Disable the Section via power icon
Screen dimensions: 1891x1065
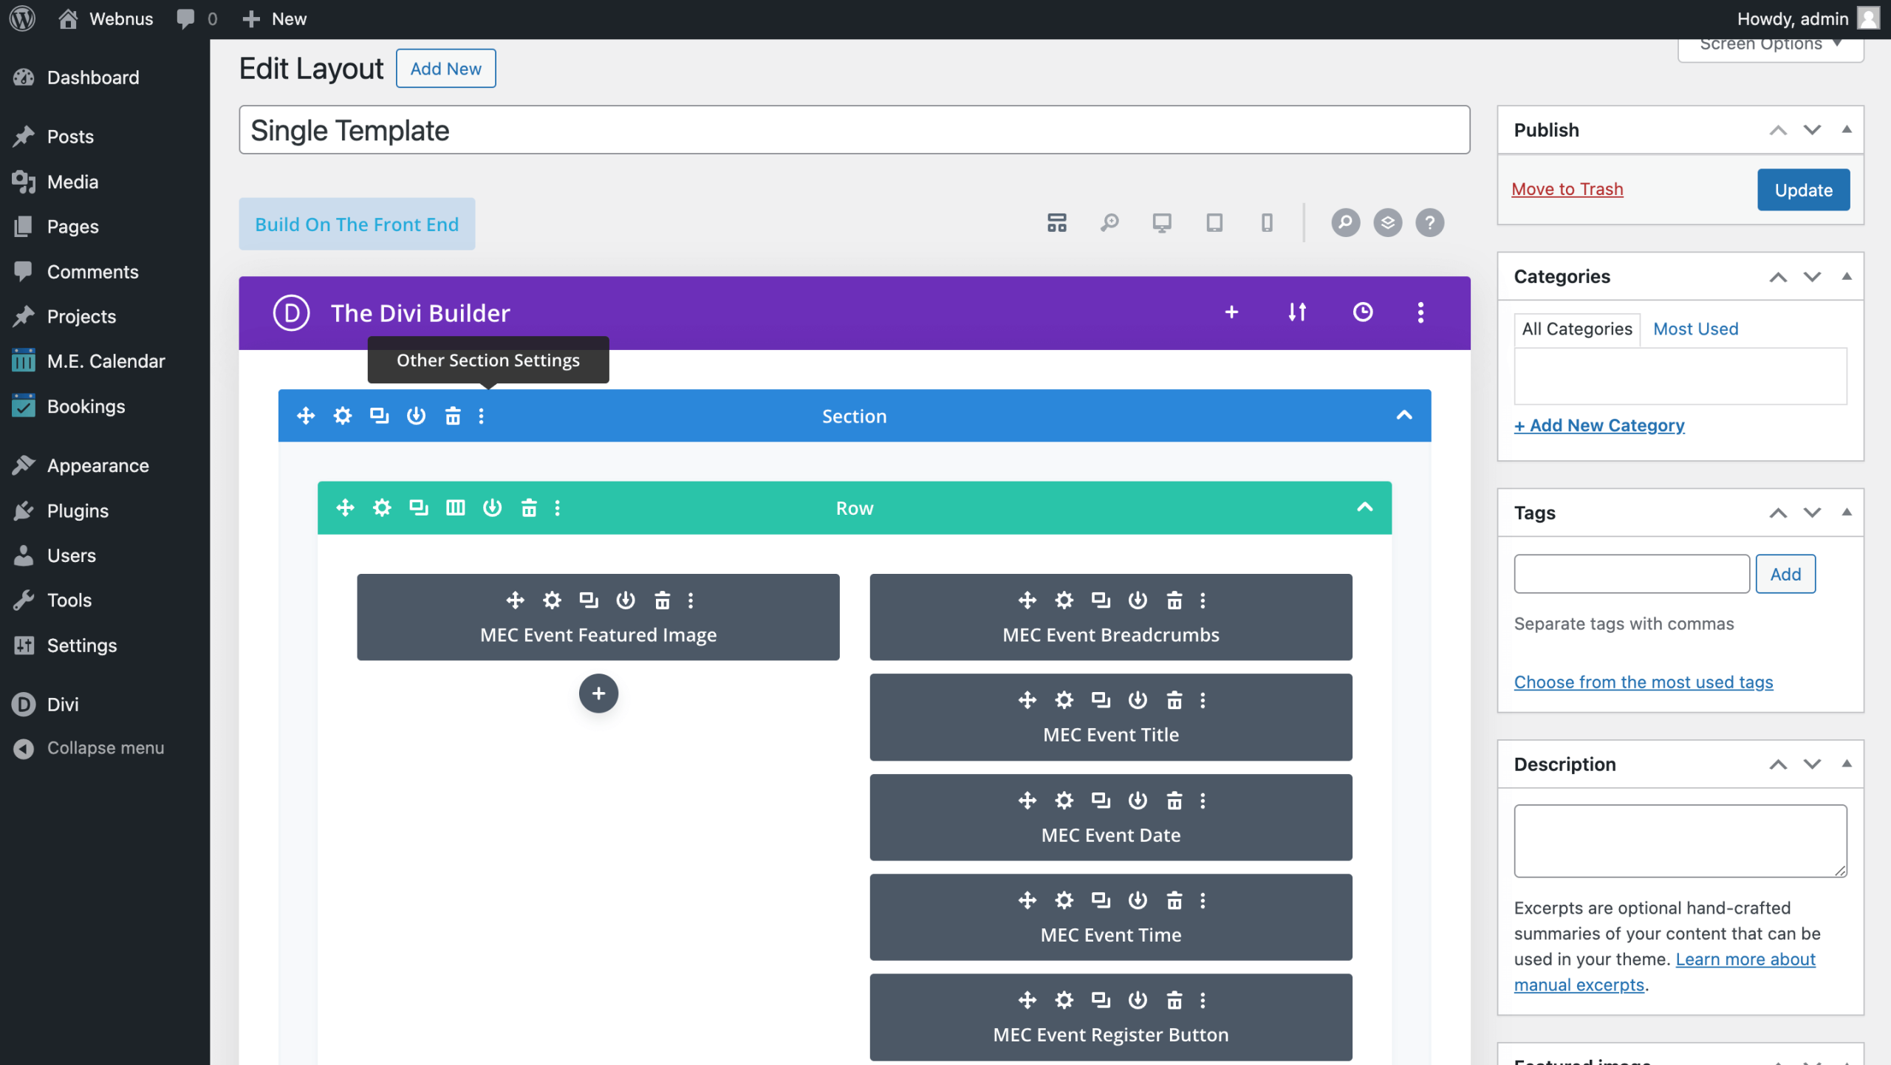pyautogui.click(x=417, y=416)
